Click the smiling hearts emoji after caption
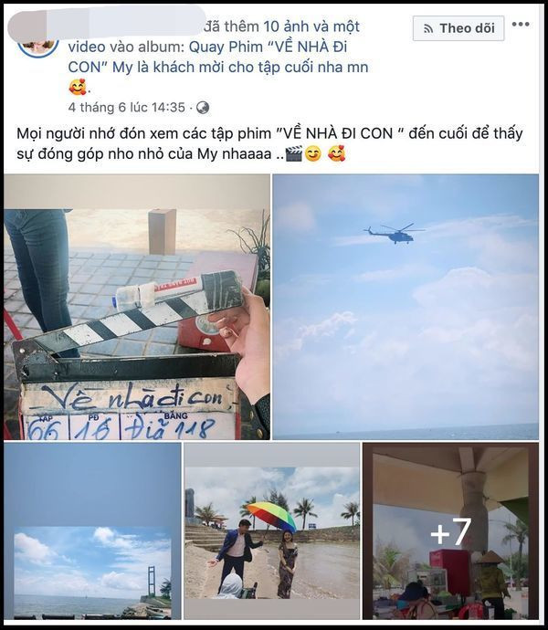 (x=337, y=154)
